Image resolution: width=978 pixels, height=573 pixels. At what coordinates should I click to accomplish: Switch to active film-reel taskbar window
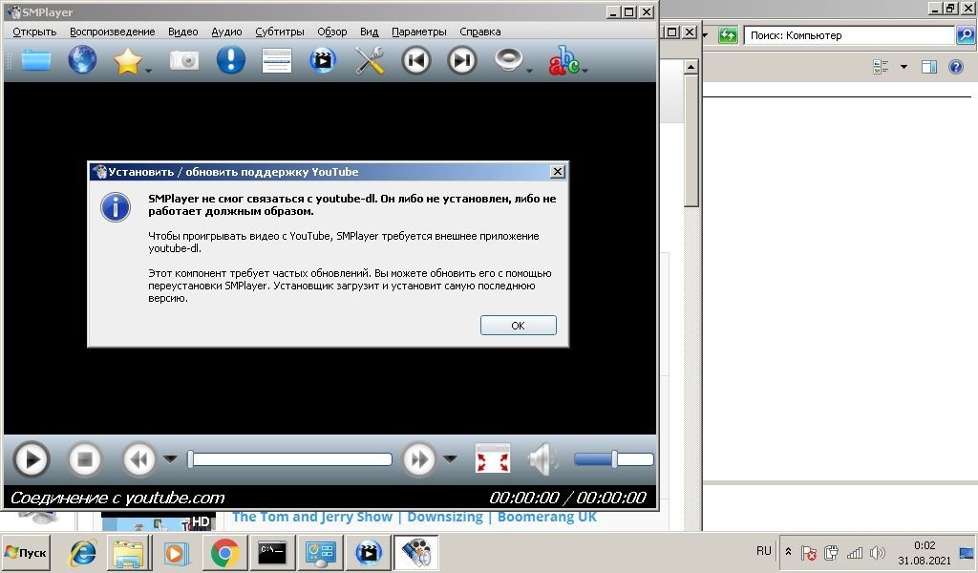[x=416, y=553]
